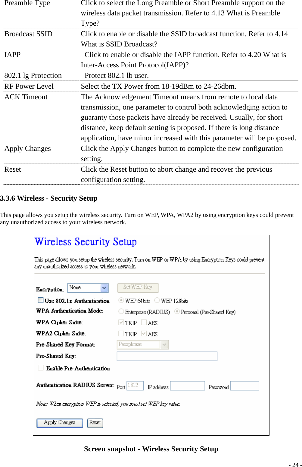Click the RADIUS IP address field
Viewport: 302px width, 467px height.
click(188, 386)
